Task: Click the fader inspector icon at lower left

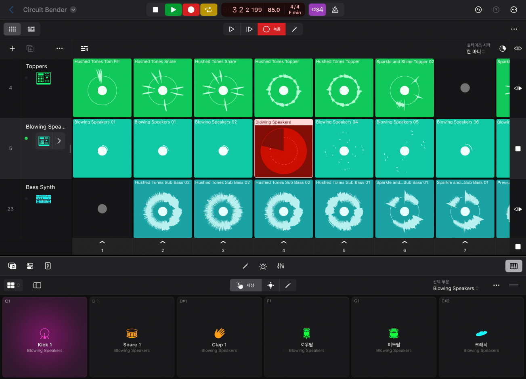Action: click(x=48, y=266)
